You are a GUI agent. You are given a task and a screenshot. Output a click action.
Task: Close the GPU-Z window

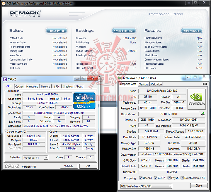[204, 77]
